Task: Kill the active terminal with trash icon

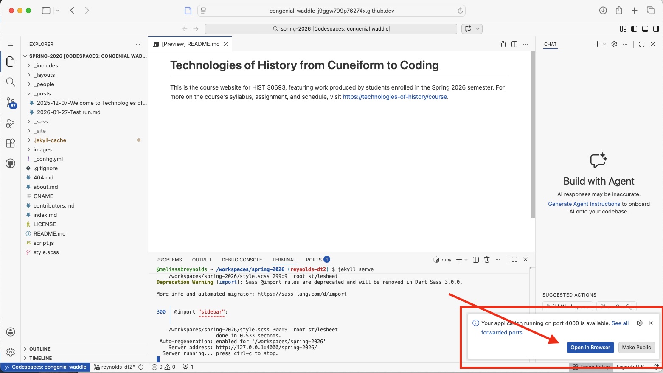Action: point(486,259)
